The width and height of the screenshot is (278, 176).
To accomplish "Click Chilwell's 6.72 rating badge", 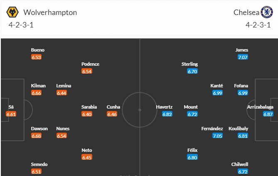I will [243, 171].
